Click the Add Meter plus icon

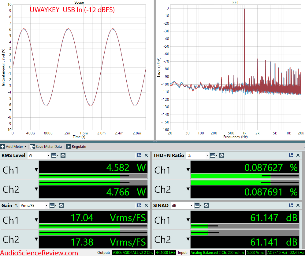(x=2, y=147)
